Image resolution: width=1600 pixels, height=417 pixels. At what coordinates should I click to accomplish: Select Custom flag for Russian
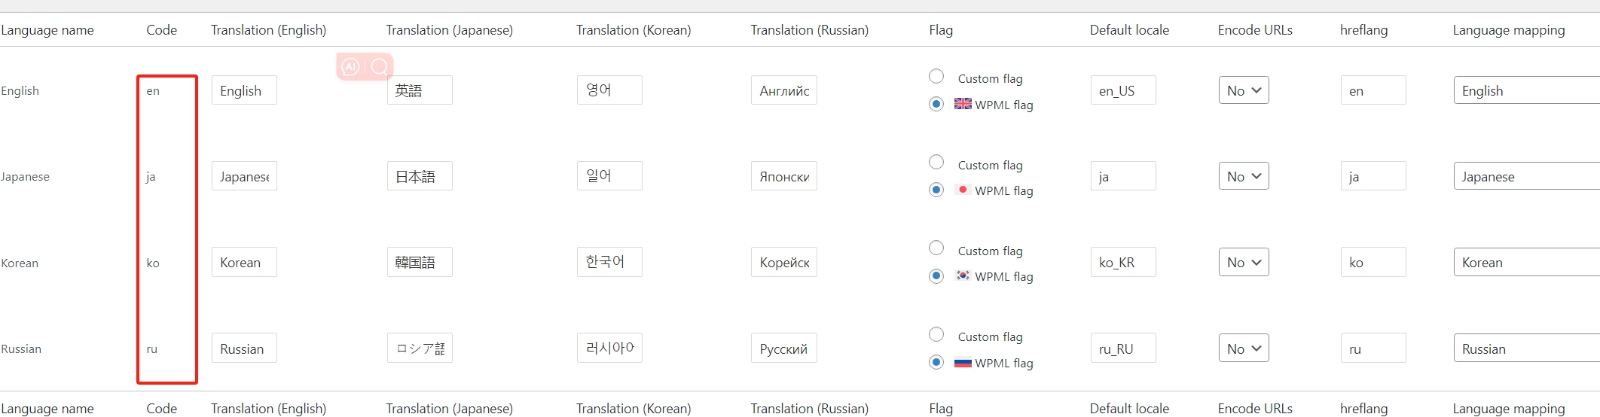(936, 334)
